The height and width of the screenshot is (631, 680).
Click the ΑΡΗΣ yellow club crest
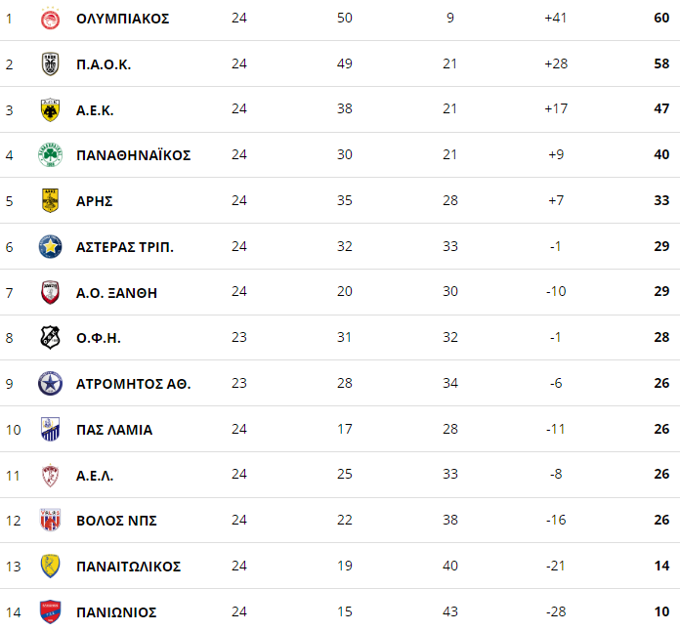50,201
